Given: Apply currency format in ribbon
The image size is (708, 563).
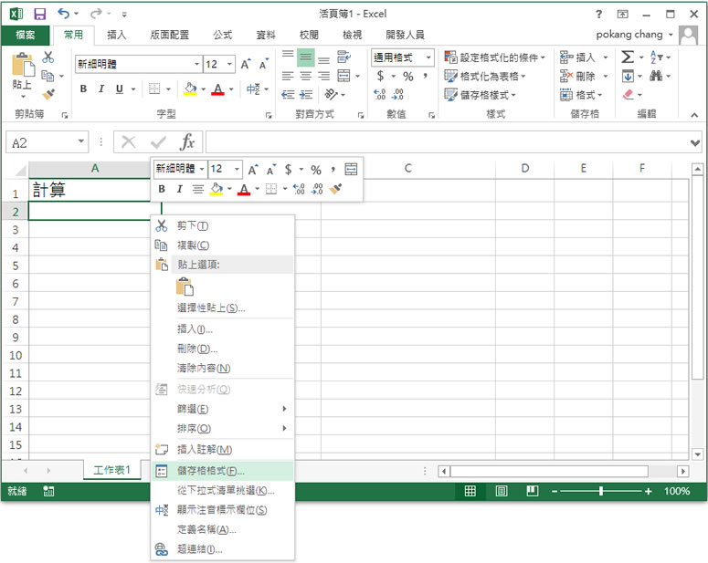Looking at the screenshot, I should click(x=380, y=76).
